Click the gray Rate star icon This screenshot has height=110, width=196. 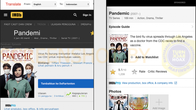[x=134, y=72]
